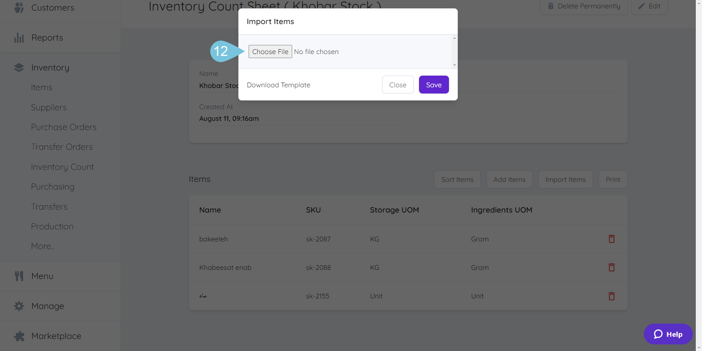Remove Khabeesat enab using trash icon
Screen dimensions: 702x351
(x=611, y=267)
